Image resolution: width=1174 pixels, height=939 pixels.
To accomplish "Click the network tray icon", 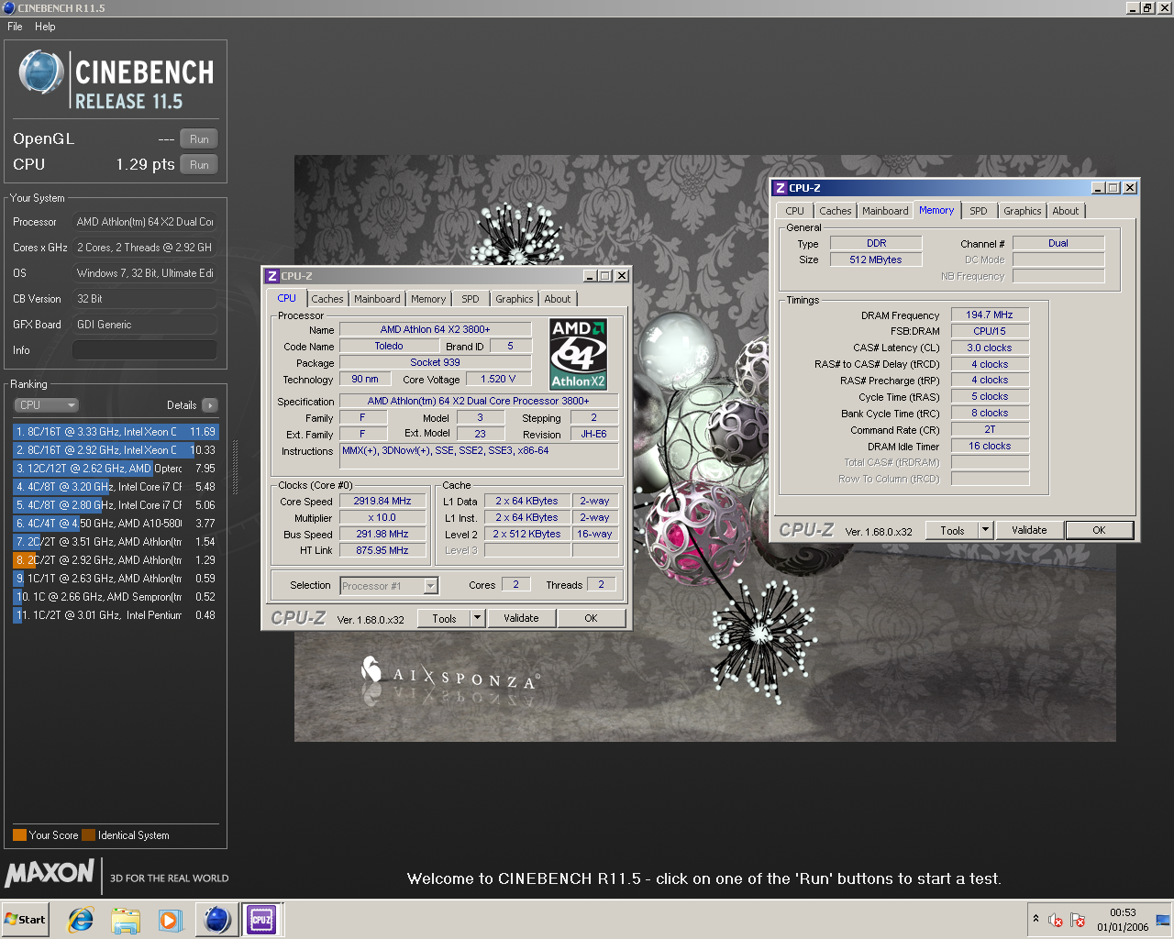I will point(1162,920).
